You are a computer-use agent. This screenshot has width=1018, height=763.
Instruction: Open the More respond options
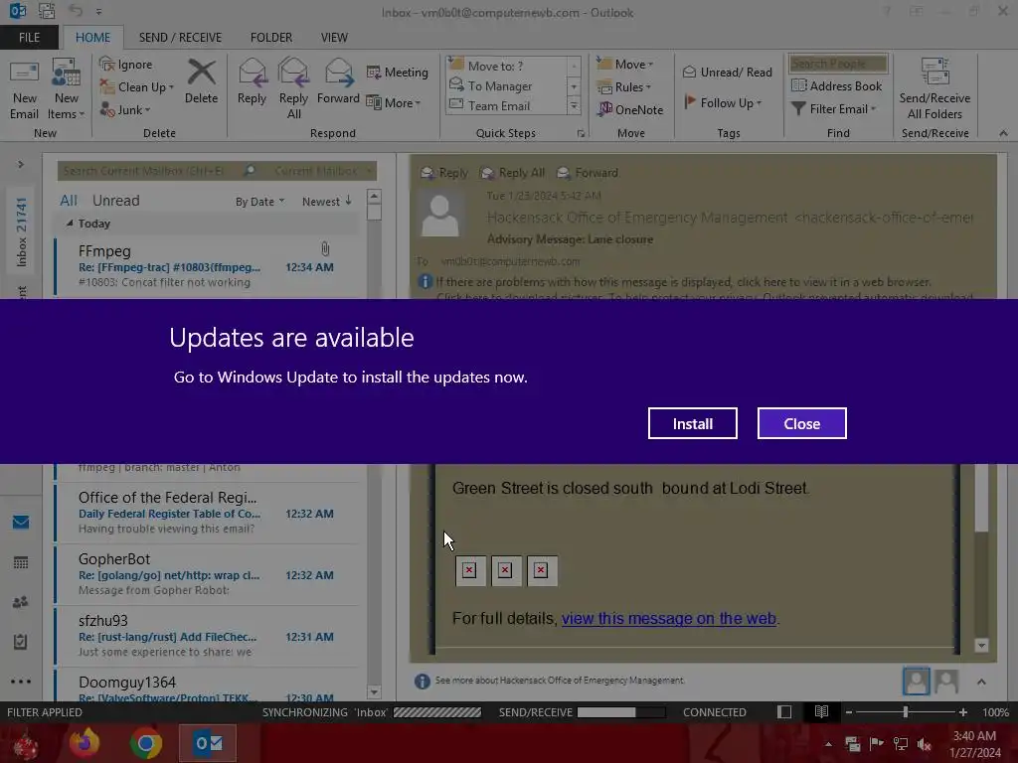click(394, 102)
